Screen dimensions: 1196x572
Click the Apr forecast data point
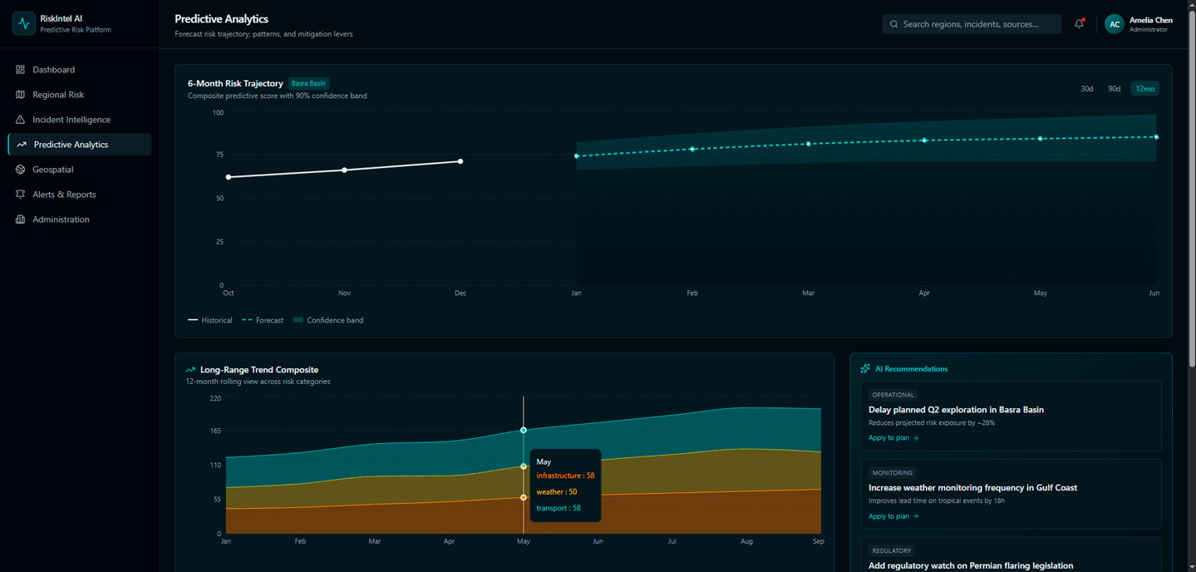(x=924, y=141)
